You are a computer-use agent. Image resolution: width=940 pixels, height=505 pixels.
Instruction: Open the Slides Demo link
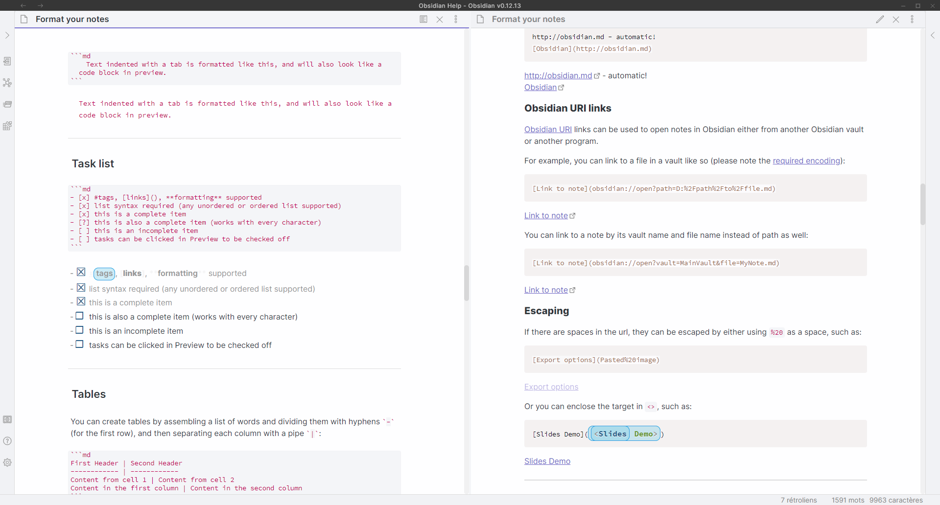tap(547, 461)
